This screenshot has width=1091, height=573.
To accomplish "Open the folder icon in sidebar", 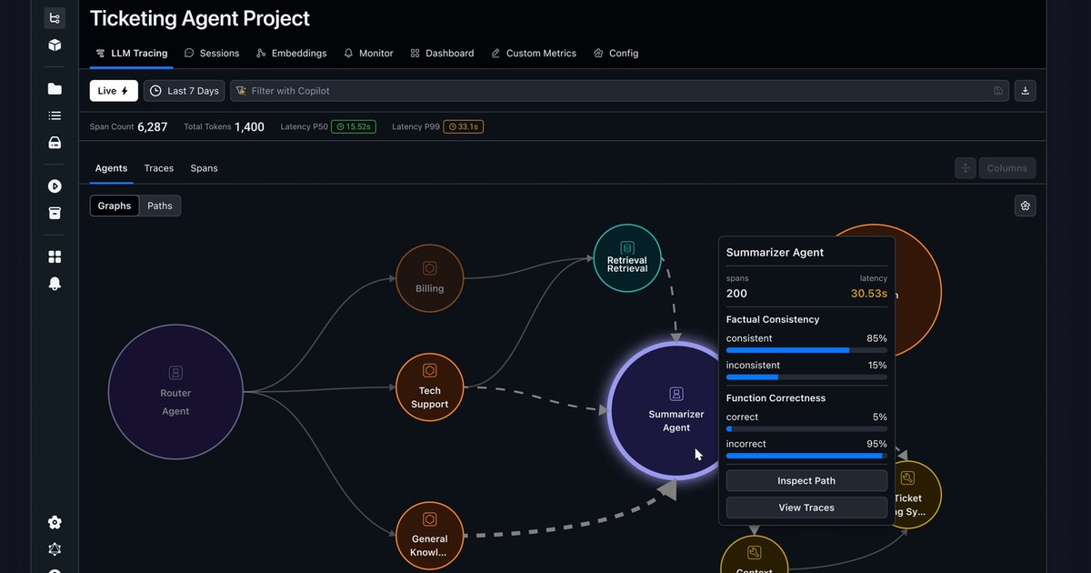I will tap(55, 89).
